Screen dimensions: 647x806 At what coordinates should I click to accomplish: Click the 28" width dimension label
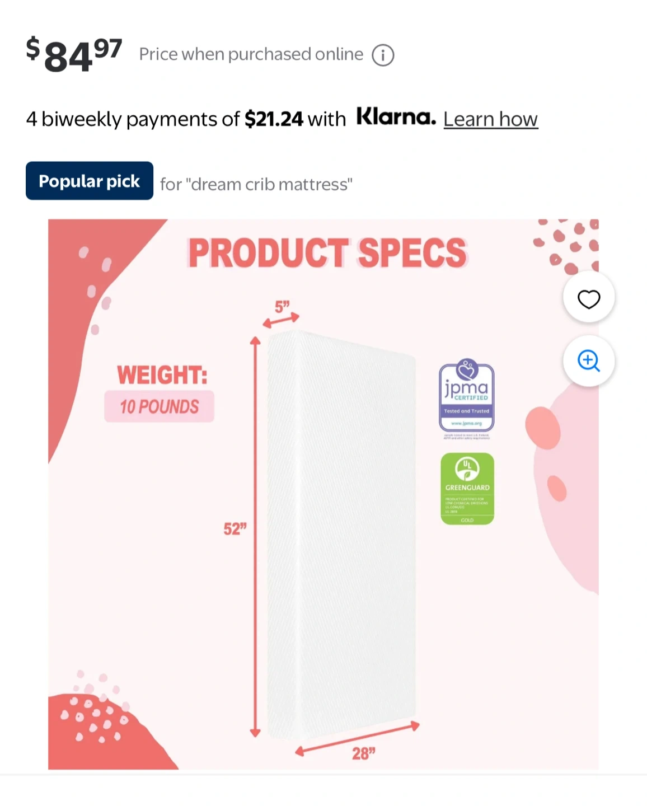coord(364,753)
